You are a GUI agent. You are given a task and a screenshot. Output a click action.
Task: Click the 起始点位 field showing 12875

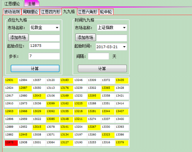click(x=45, y=46)
